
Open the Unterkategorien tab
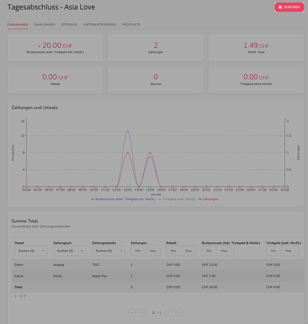(99, 25)
